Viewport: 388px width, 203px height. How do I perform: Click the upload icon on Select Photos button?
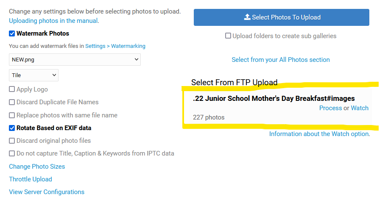coord(247,17)
